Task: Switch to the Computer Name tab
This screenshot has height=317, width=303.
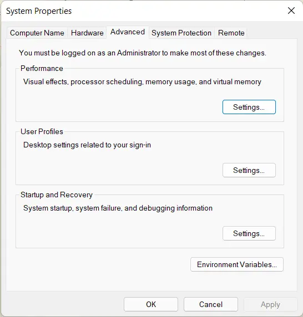Action: (37, 33)
